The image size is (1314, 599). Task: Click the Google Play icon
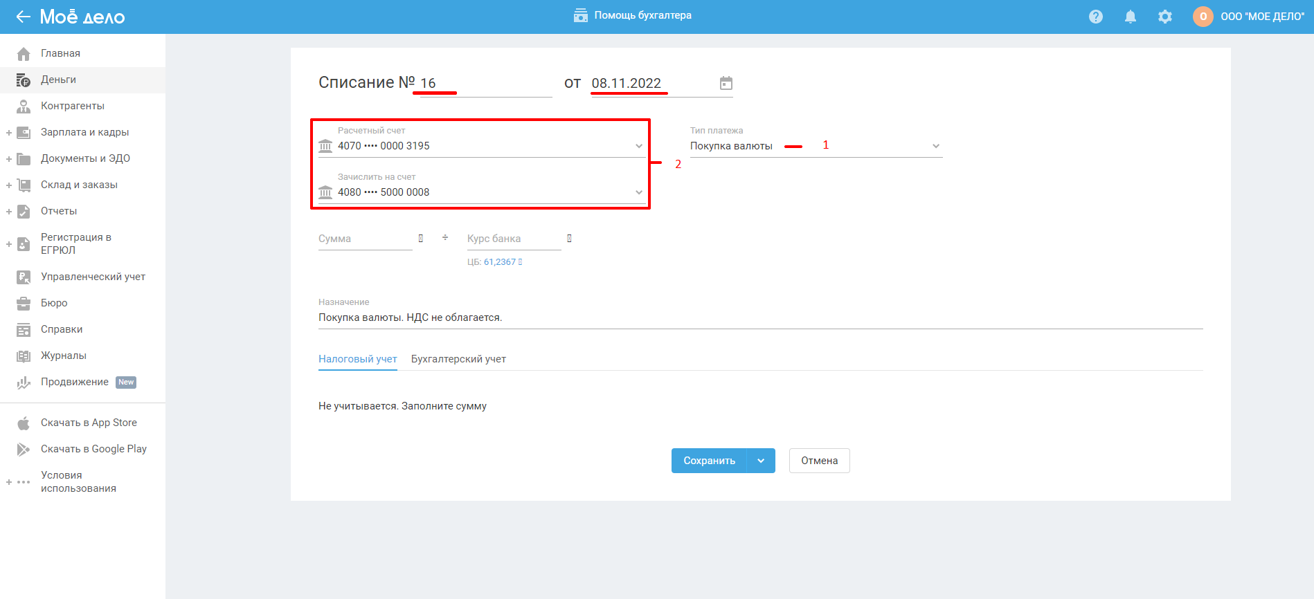point(24,449)
